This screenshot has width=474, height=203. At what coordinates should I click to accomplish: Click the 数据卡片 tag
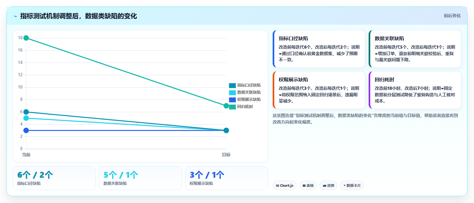[352, 185]
